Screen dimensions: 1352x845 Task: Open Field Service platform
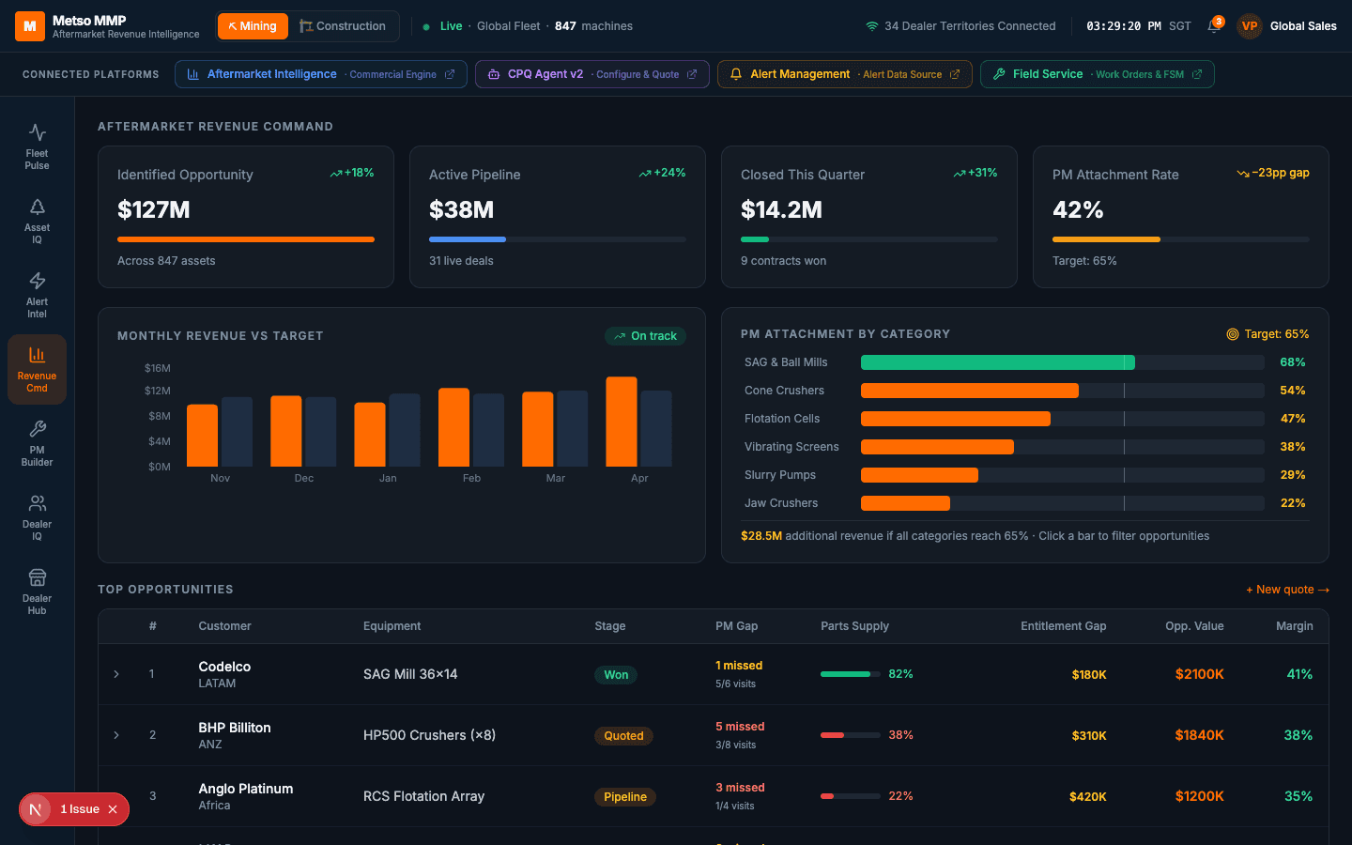[1097, 74]
